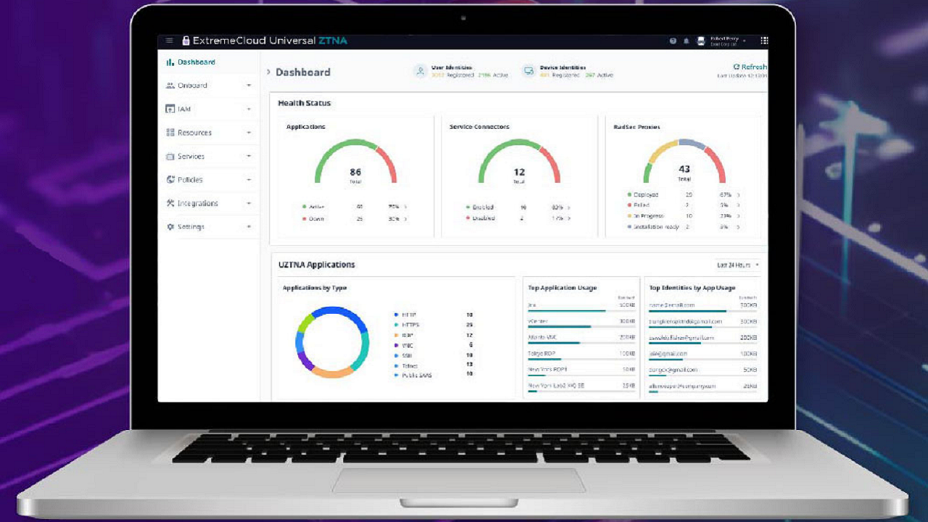928x522 pixels.
Task: Click the notifications bell icon
Action: pyautogui.click(x=686, y=41)
